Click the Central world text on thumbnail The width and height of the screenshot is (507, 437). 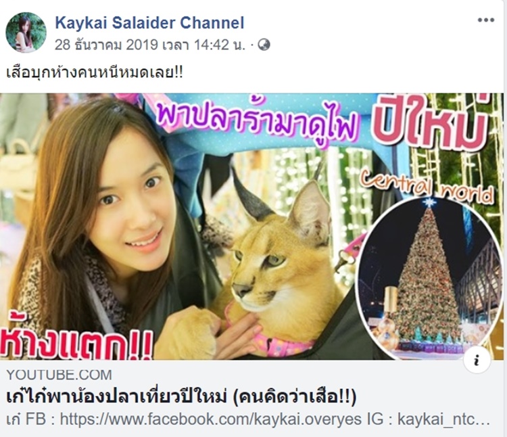428,185
